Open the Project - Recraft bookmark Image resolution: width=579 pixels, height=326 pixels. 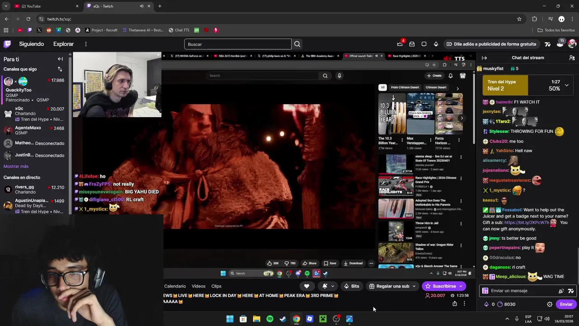(x=101, y=30)
